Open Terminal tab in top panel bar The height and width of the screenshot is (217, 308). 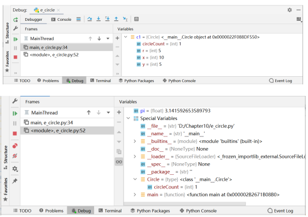(100, 81)
